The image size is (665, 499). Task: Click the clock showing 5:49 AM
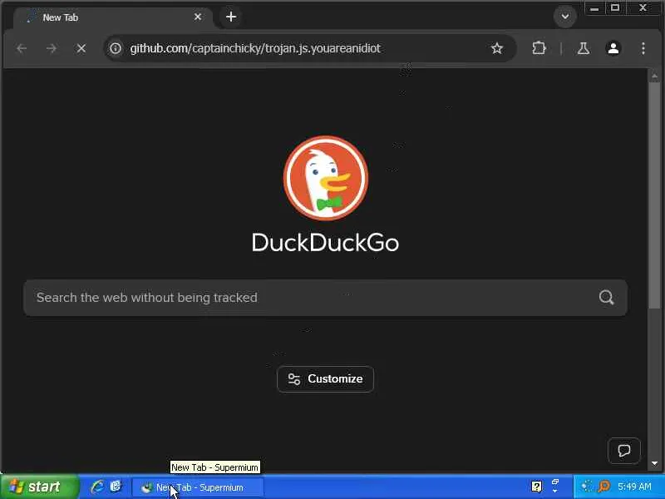tap(634, 487)
